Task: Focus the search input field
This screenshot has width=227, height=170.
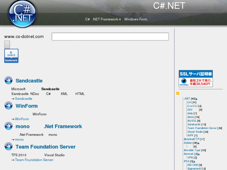Action: coord(110,36)
